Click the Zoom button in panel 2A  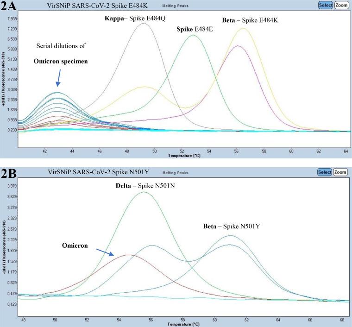pyautogui.click(x=341, y=5)
